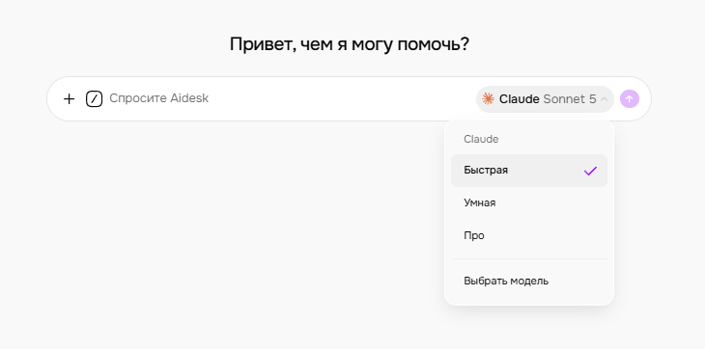The height and width of the screenshot is (349, 705).
Task: Click the bold Claude label in pill
Action: coord(520,98)
